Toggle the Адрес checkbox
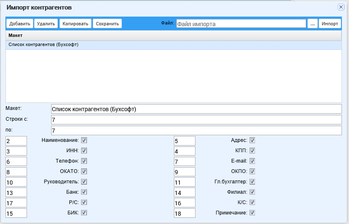This screenshot has height=224, width=349. click(252, 140)
